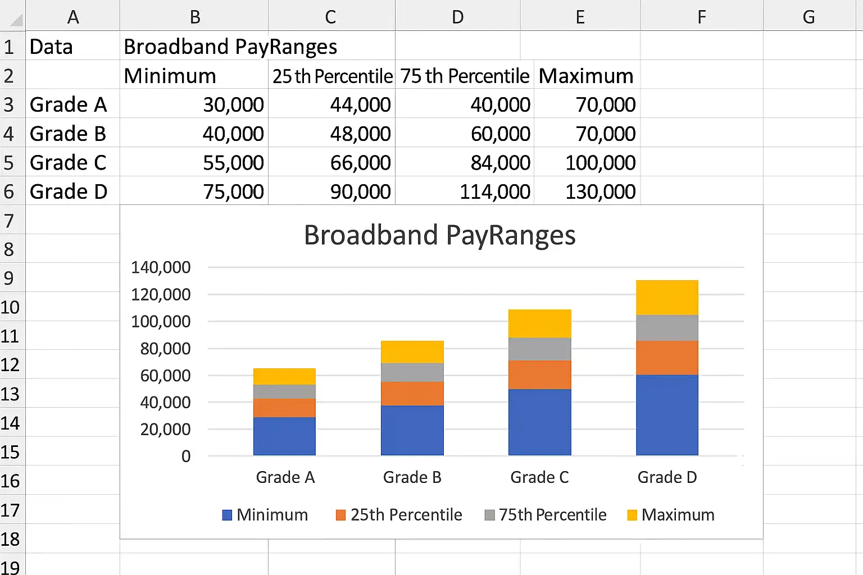Select cell C3 with value 44,000
Screen dimensions: 863x575
click(331, 104)
